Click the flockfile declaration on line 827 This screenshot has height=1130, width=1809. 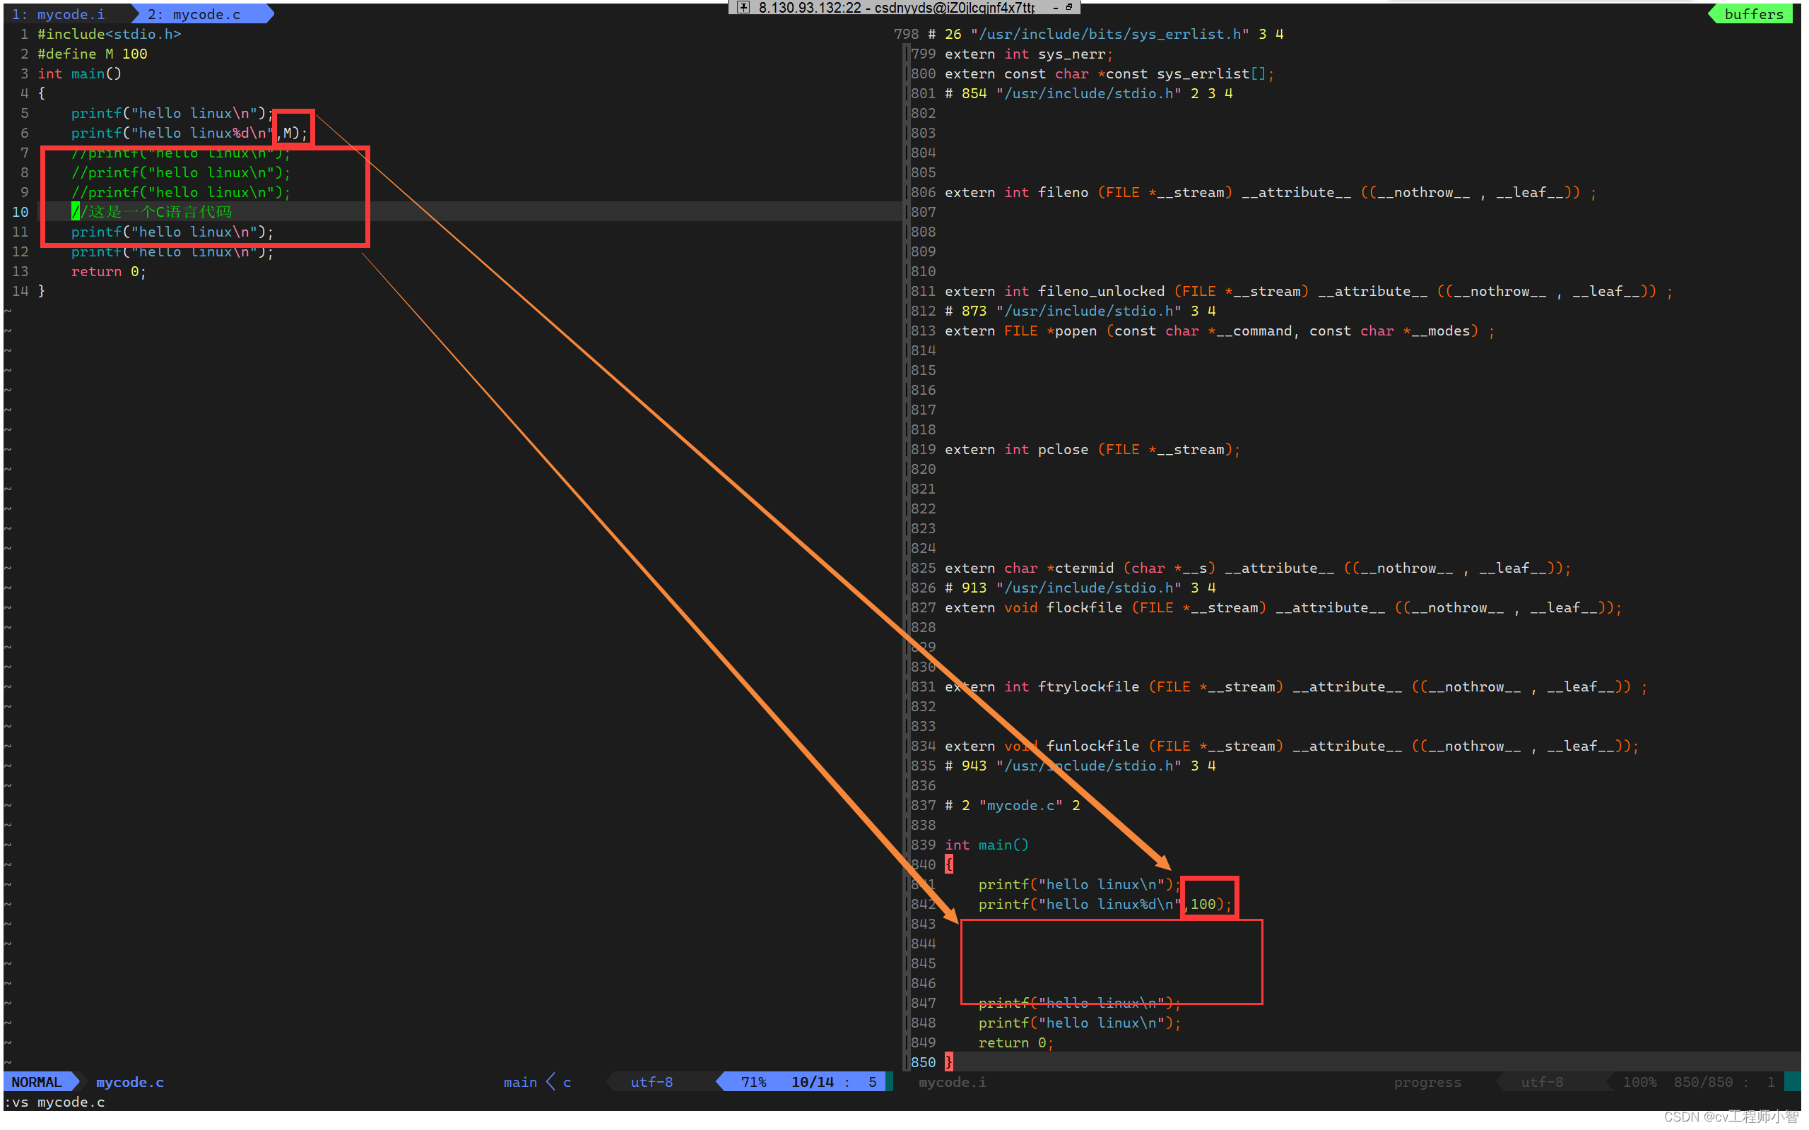[x=1283, y=608]
